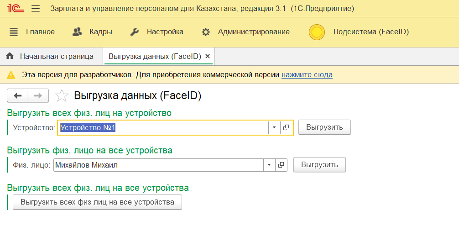Click the yellow circle FaceID subsystem icon
The height and width of the screenshot is (247, 459).
pos(317,32)
